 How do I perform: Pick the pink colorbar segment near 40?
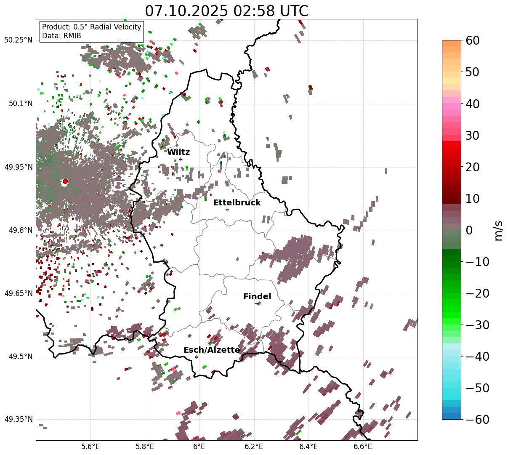click(x=452, y=106)
